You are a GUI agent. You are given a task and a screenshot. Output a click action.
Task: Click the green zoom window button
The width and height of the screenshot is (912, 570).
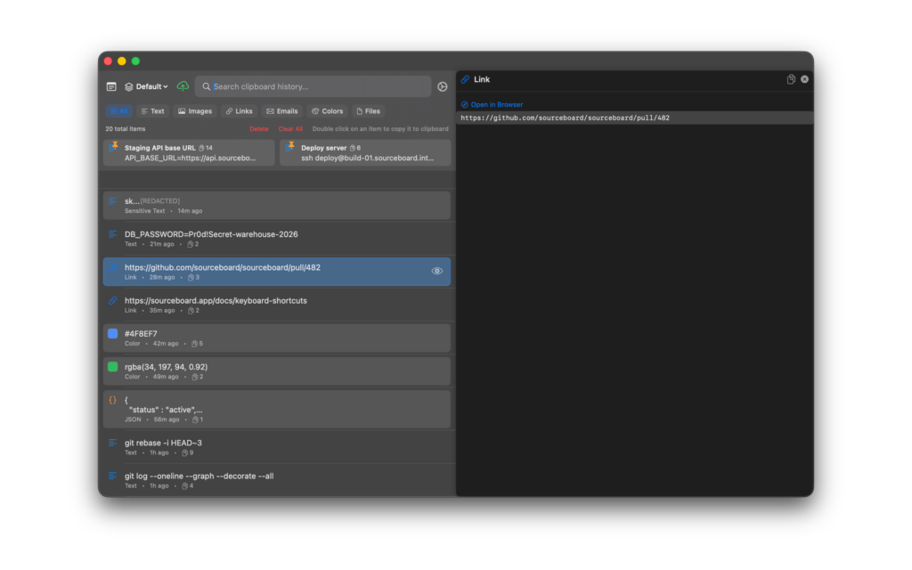coord(135,61)
